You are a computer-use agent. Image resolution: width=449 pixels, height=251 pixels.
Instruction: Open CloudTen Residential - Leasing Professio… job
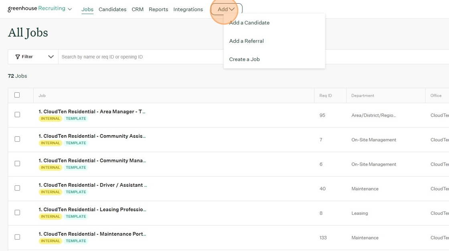tap(92, 209)
